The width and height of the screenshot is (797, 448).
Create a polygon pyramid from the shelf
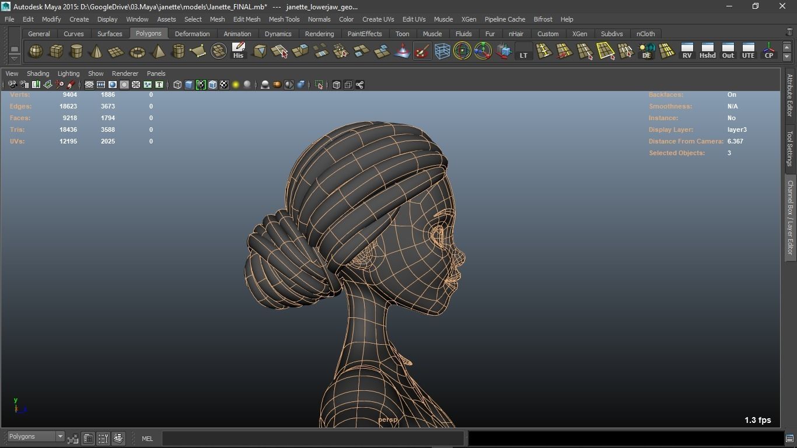tap(158, 51)
